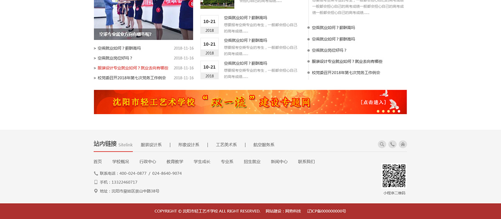This screenshot has width=501, height=219.
Task: Open the 形象设计系 site link
Action: coord(189,145)
